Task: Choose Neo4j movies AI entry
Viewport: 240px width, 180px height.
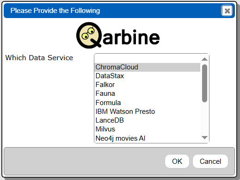Action: [147, 138]
